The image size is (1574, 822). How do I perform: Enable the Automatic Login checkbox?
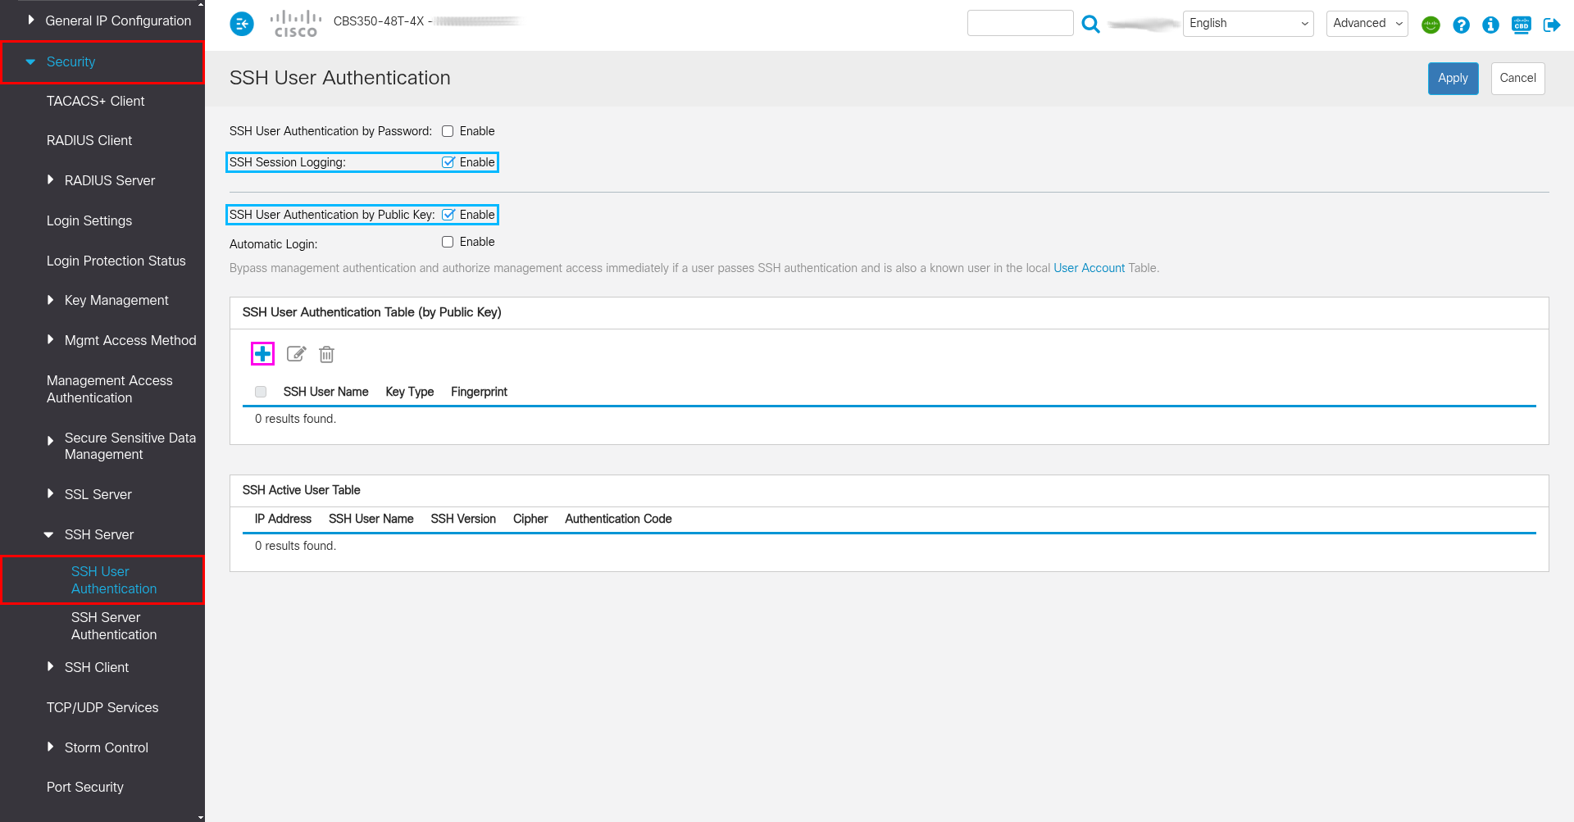(x=448, y=242)
